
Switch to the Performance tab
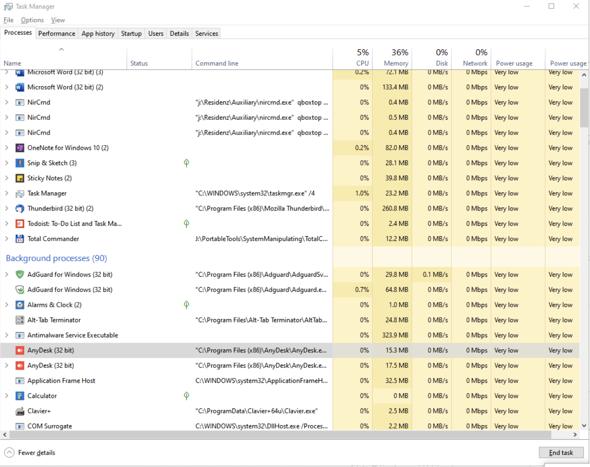click(56, 34)
